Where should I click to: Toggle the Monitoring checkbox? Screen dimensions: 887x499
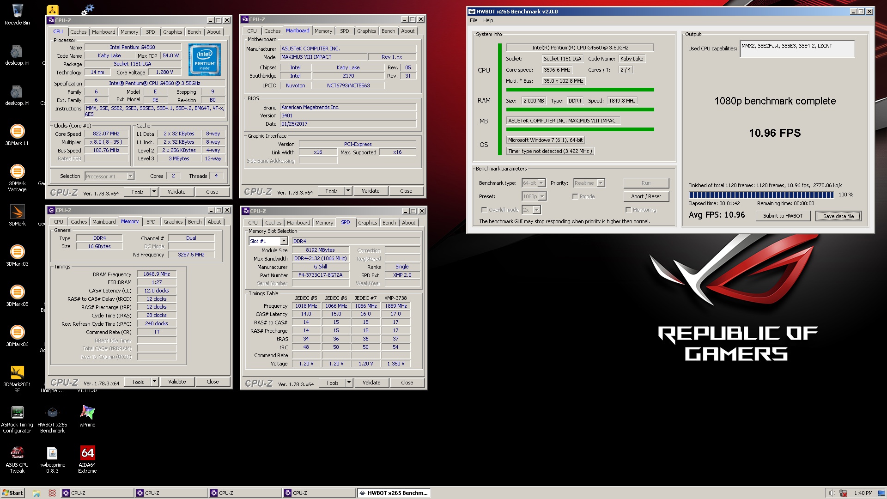pyautogui.click(x=628, y=210)
